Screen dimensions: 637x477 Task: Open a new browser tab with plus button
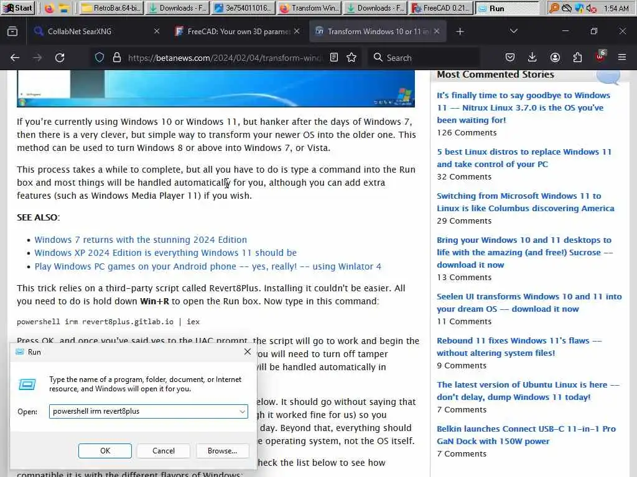pos(460,31)
